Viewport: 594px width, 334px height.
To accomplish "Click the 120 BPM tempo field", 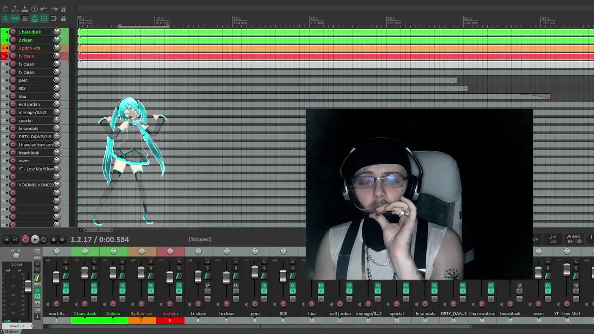I will click(553, 239).
